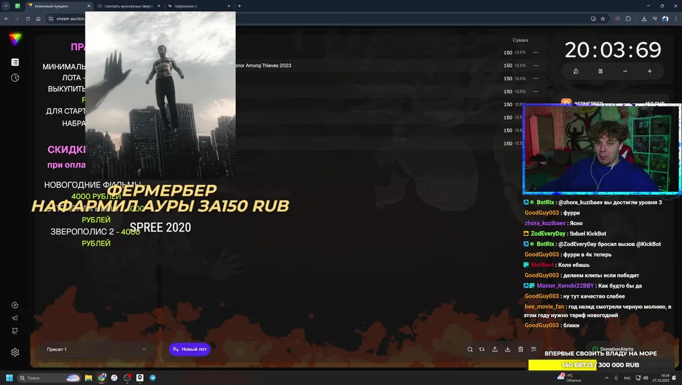
Task: Click Master_Kenobi22BBY username in chat
Action: click(x=565, y=286)
